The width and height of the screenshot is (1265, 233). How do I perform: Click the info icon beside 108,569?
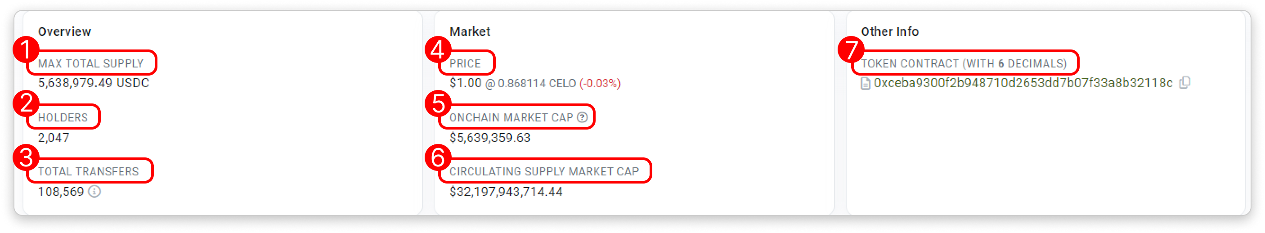click(x=94, y=191)
